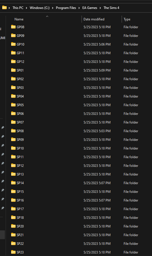Screen dimensions: 152x256
Task: Select the GP12 folder icon
Action: coord(13,61)
